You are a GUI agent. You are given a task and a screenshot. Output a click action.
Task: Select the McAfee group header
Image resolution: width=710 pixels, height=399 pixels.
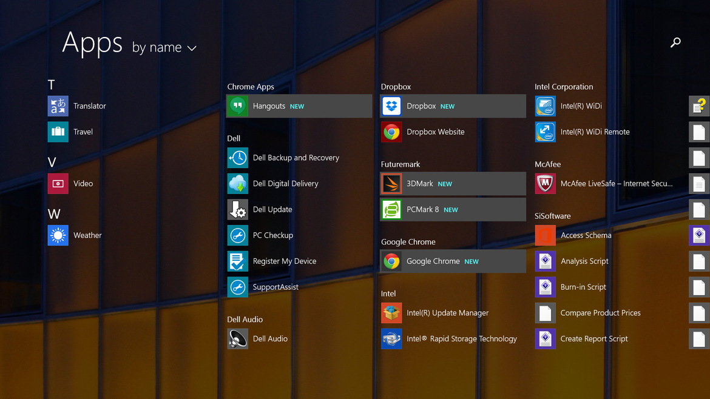tap(547, 164)
